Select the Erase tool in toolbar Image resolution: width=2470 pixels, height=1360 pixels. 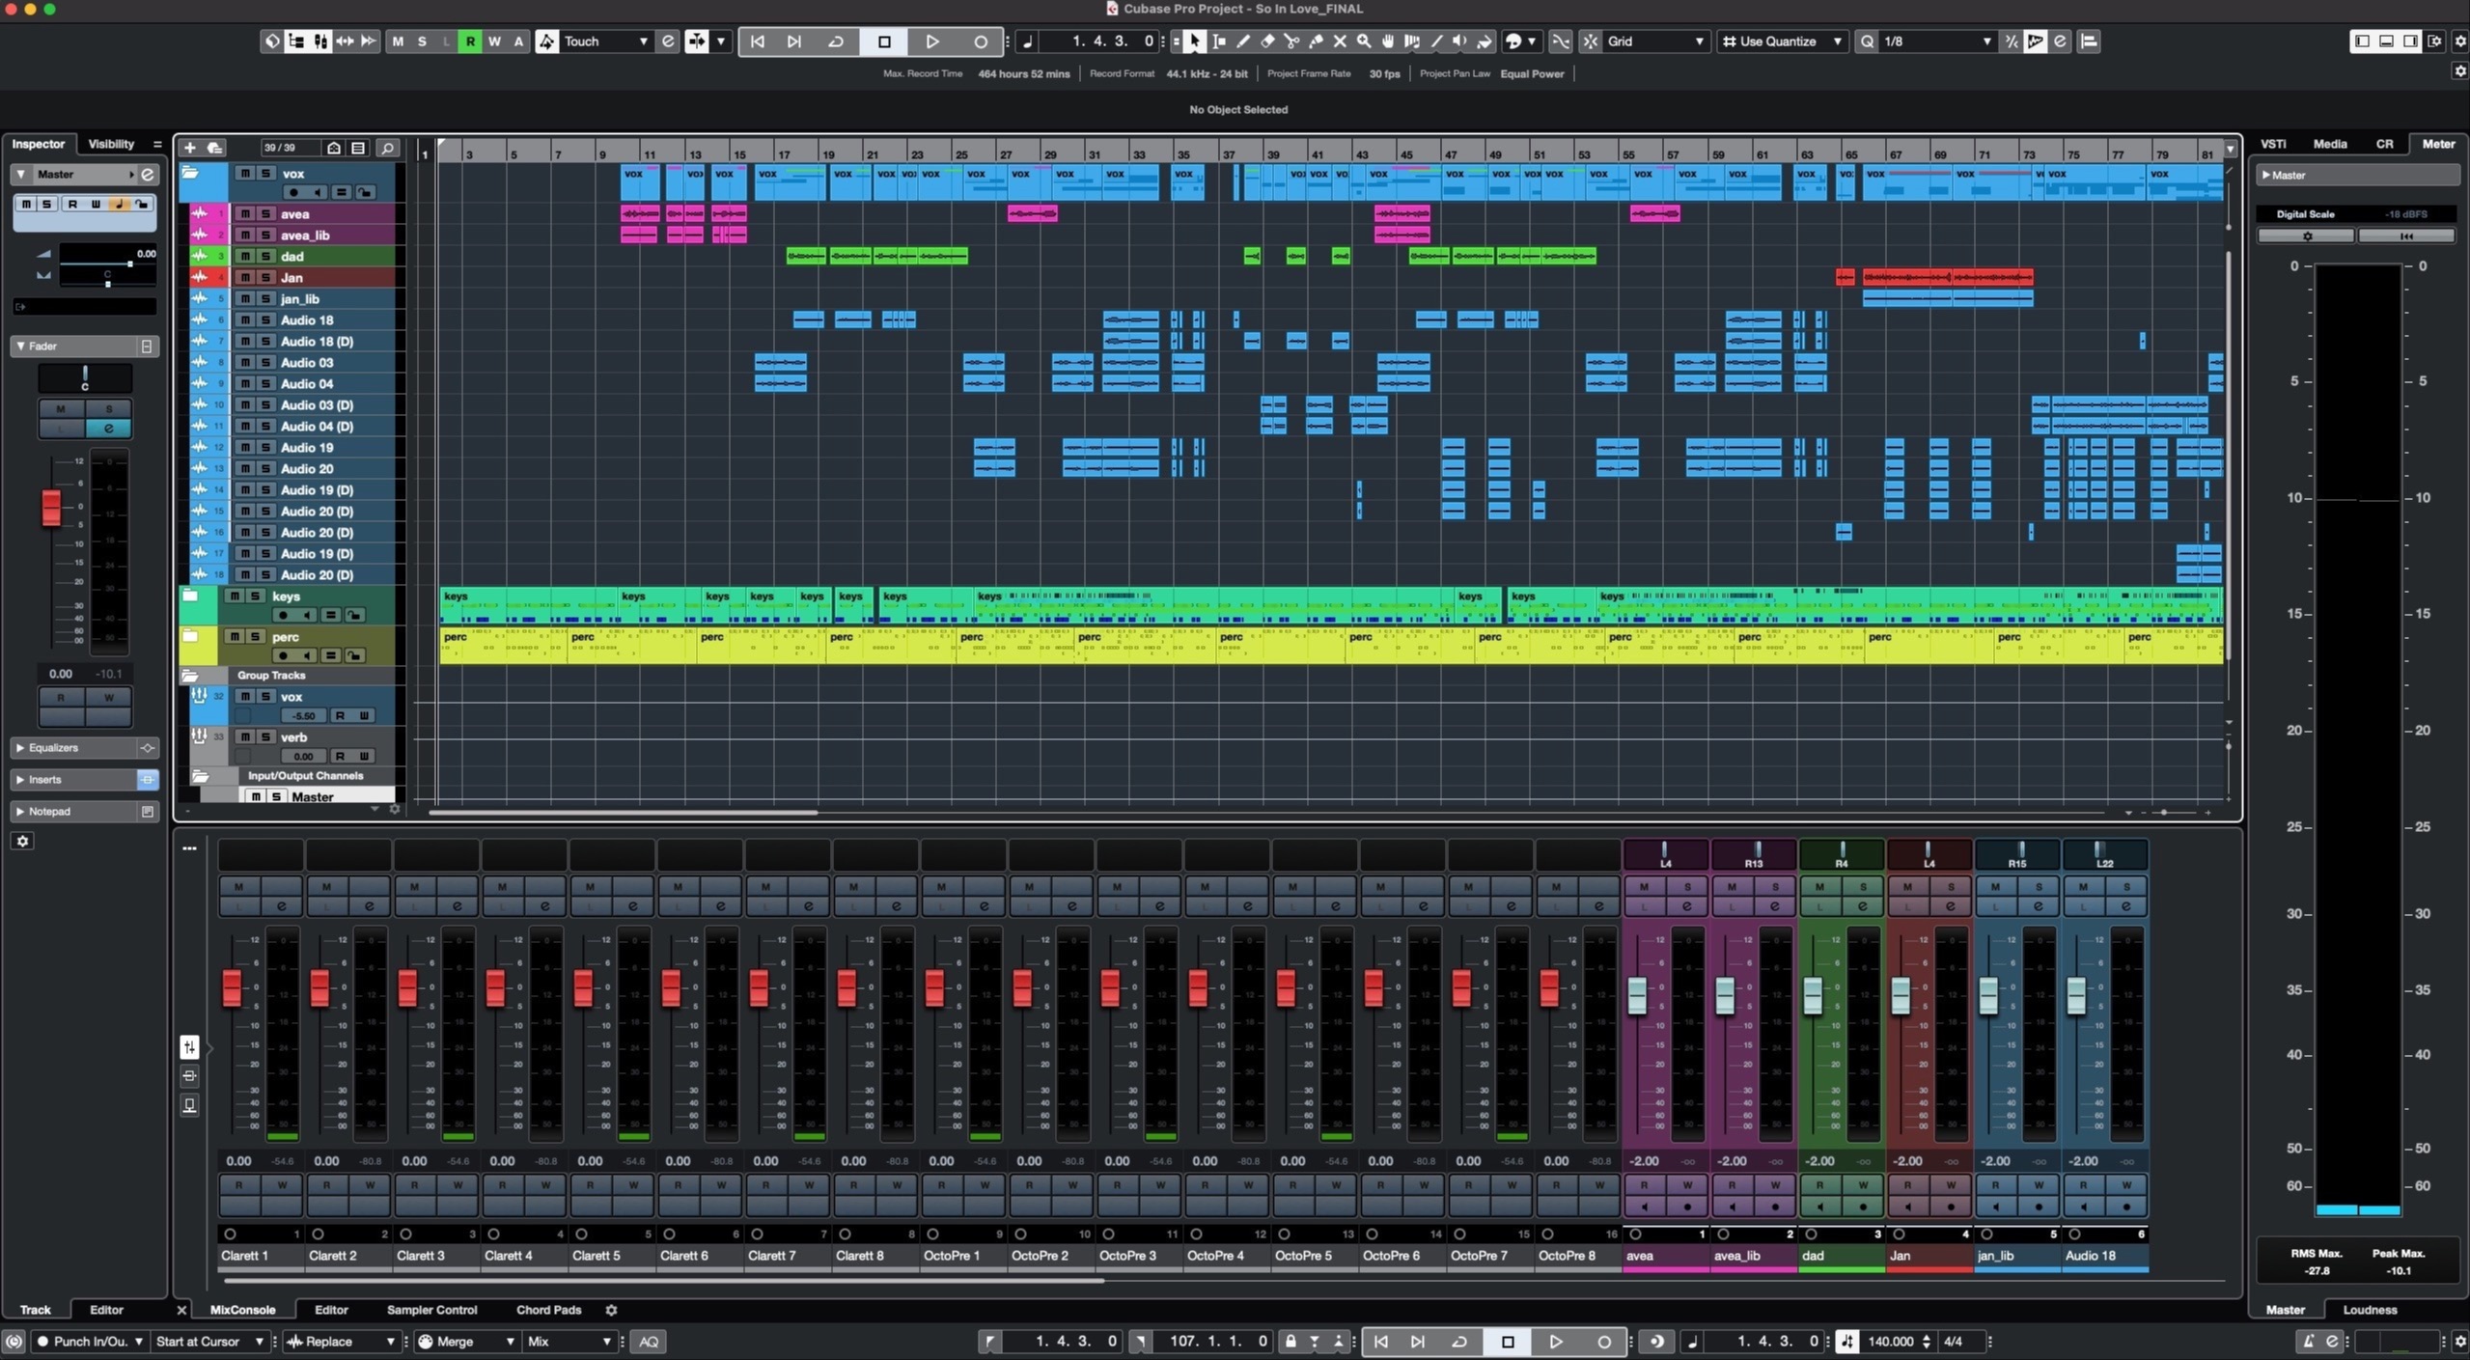tap(1267, 42)
